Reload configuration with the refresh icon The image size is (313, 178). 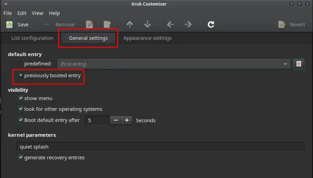click(211, 24)
